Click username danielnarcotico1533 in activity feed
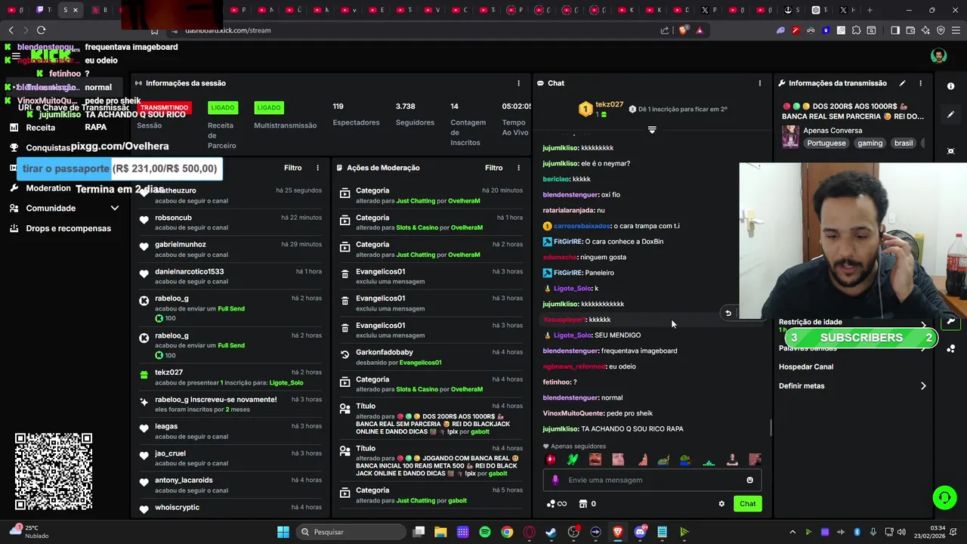This screenshot has width=967, height=544. pos(190,271)
